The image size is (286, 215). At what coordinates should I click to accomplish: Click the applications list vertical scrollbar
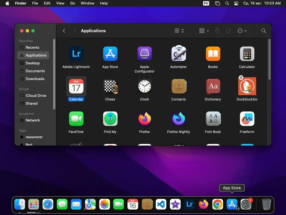click(270, 59)
